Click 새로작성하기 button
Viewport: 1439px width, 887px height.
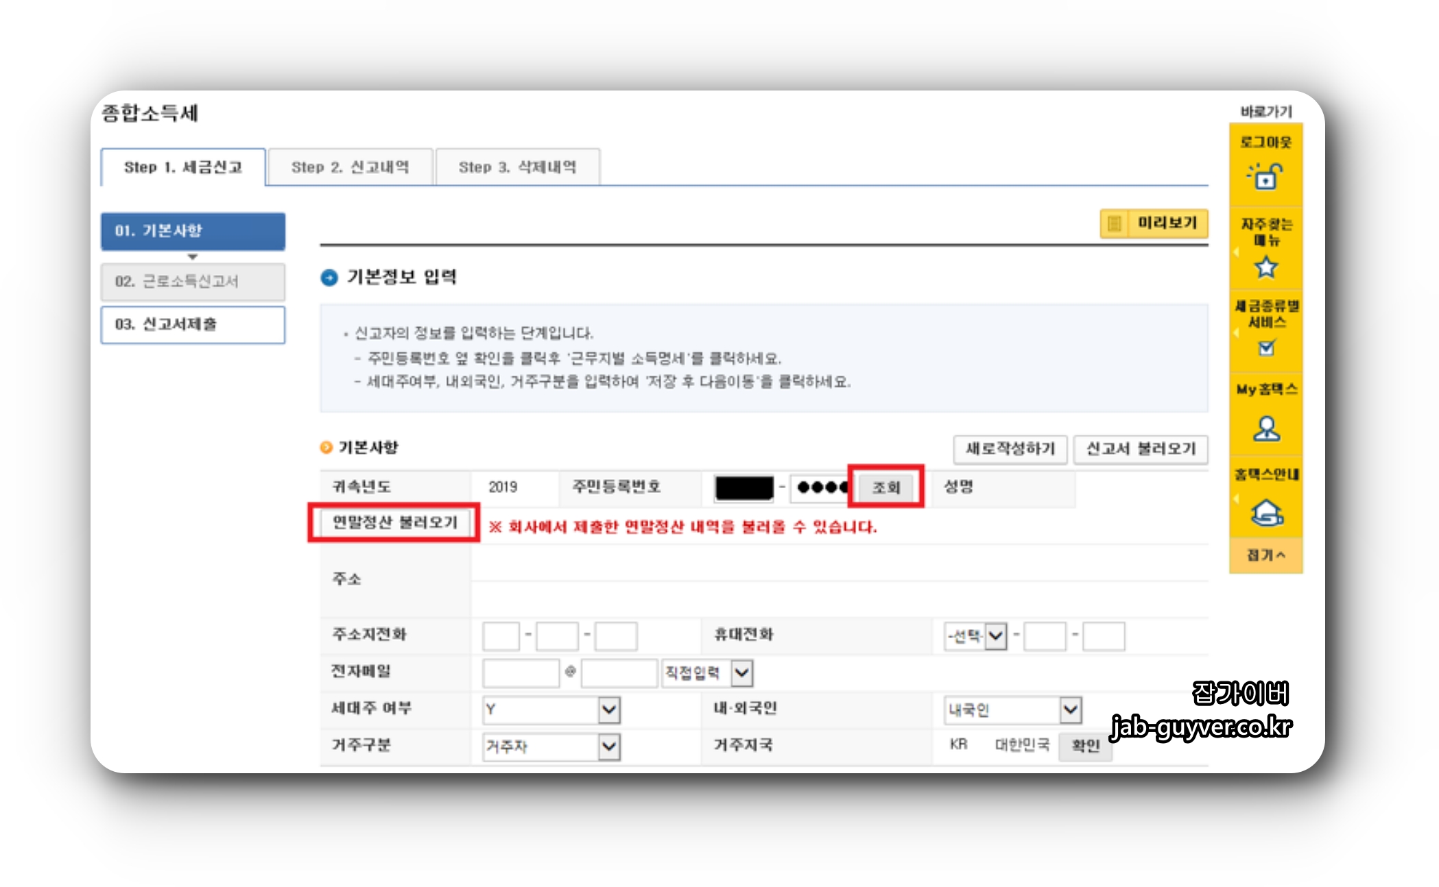[x=1010, y=449]
